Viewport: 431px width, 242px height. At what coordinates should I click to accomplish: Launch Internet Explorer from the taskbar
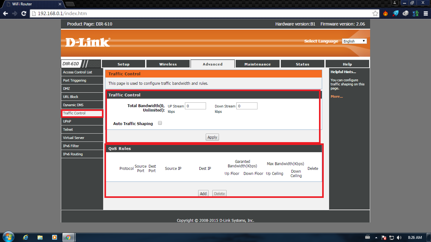pyautogui.click(x=26, y=237)
